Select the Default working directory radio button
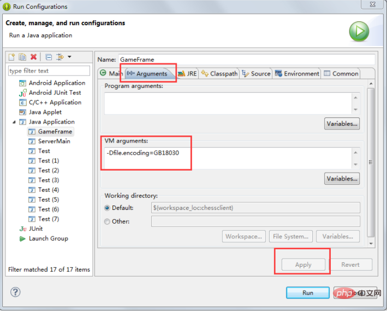This screenshot has width=387, height=311. tap(107, 208)
